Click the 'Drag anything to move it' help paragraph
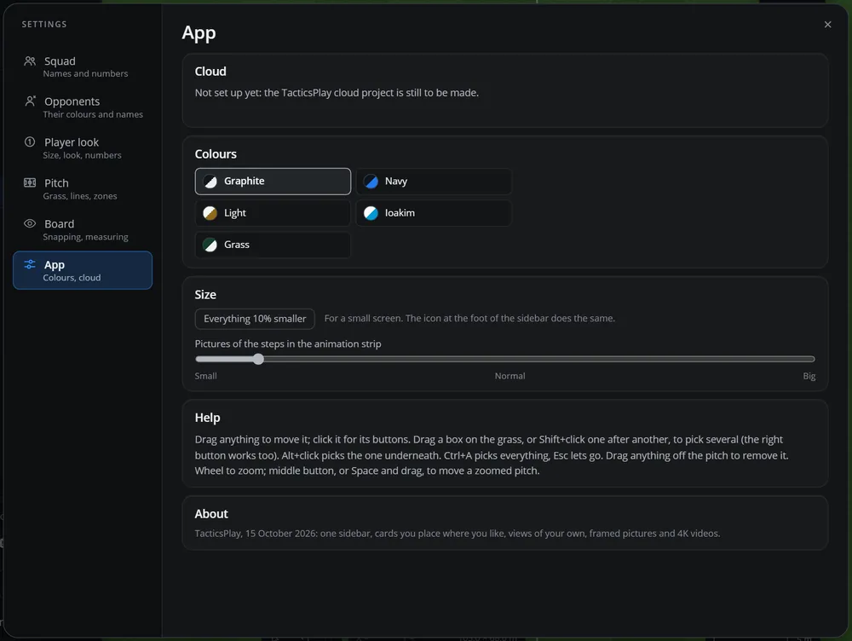 pos(492,455)
